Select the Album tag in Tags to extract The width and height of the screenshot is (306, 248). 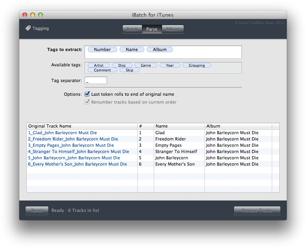(x=160, y=49)
